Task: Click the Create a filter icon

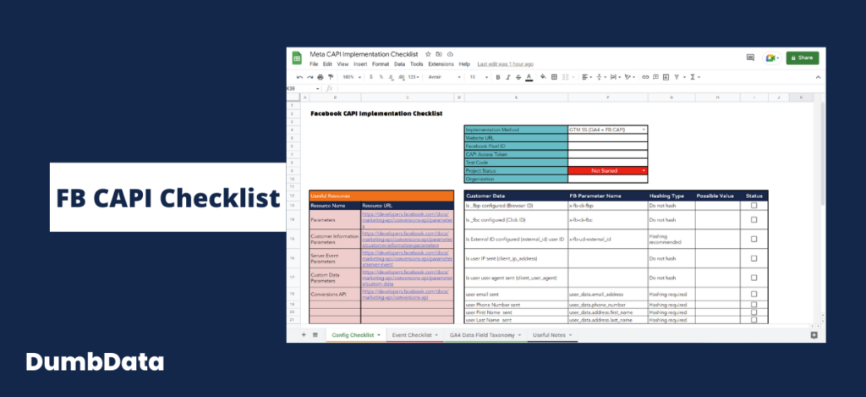Action: pyautogui.click(x=677, y=77)
